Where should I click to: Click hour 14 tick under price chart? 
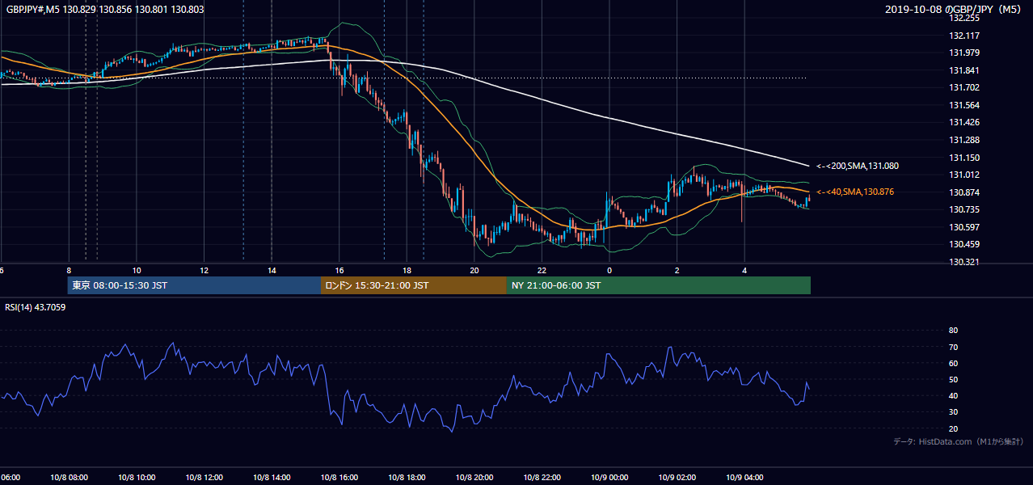tap(272, 270)
